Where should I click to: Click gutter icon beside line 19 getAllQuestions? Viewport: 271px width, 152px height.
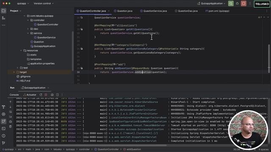[82, 29]
